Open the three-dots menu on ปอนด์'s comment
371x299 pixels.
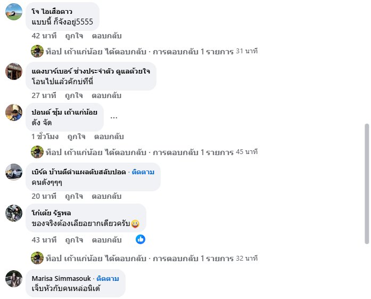114,117
